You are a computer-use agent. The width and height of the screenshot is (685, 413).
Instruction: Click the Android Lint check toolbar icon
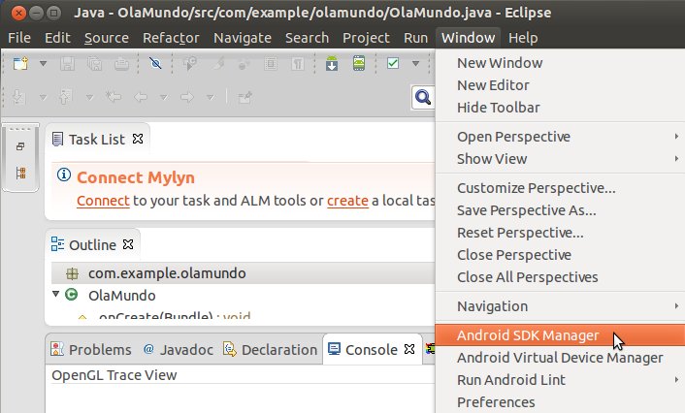pos(393,64)
